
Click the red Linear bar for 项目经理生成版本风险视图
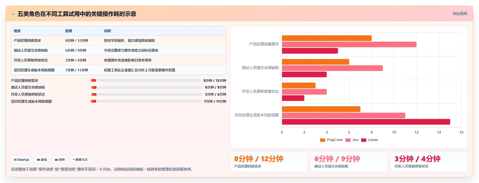tap(366, 122)
